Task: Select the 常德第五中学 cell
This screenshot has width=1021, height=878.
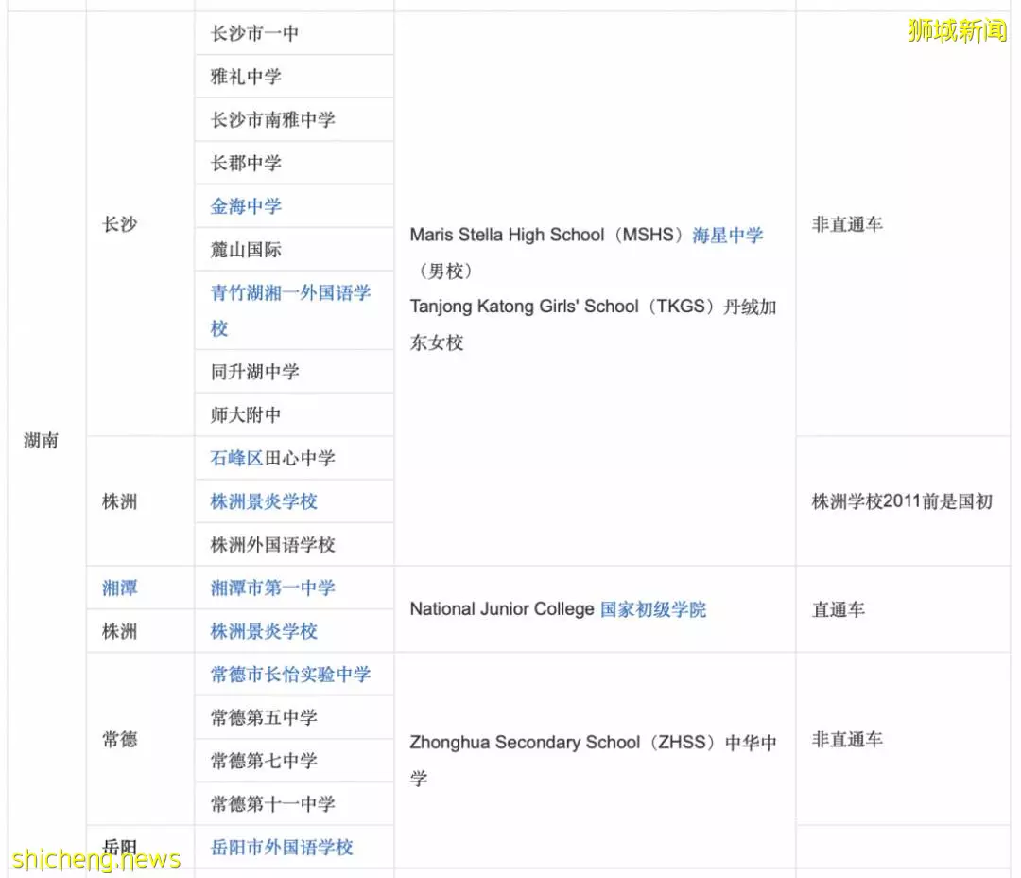Action: point(294,717)
